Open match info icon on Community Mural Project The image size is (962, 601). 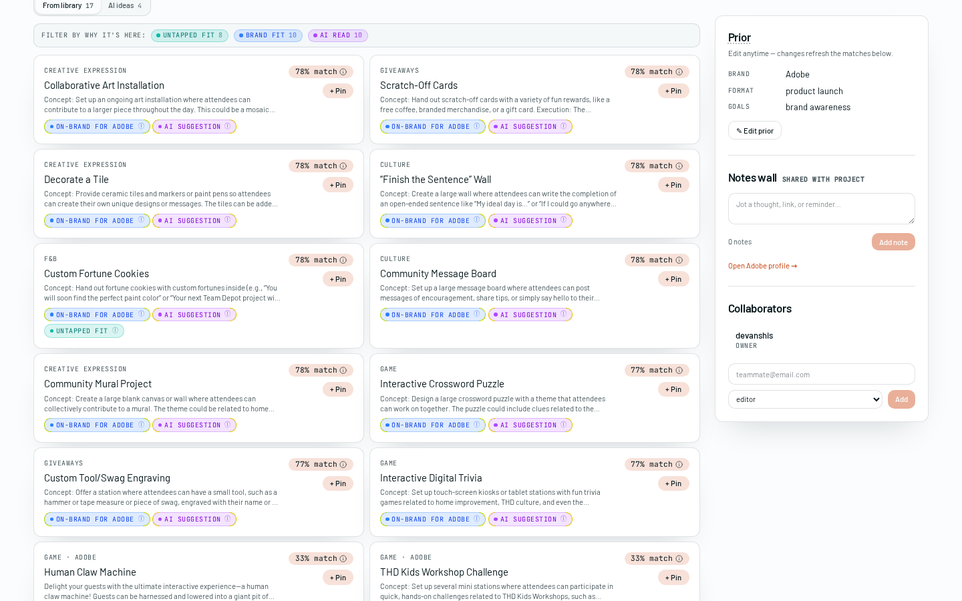click(x=343, y=371)
